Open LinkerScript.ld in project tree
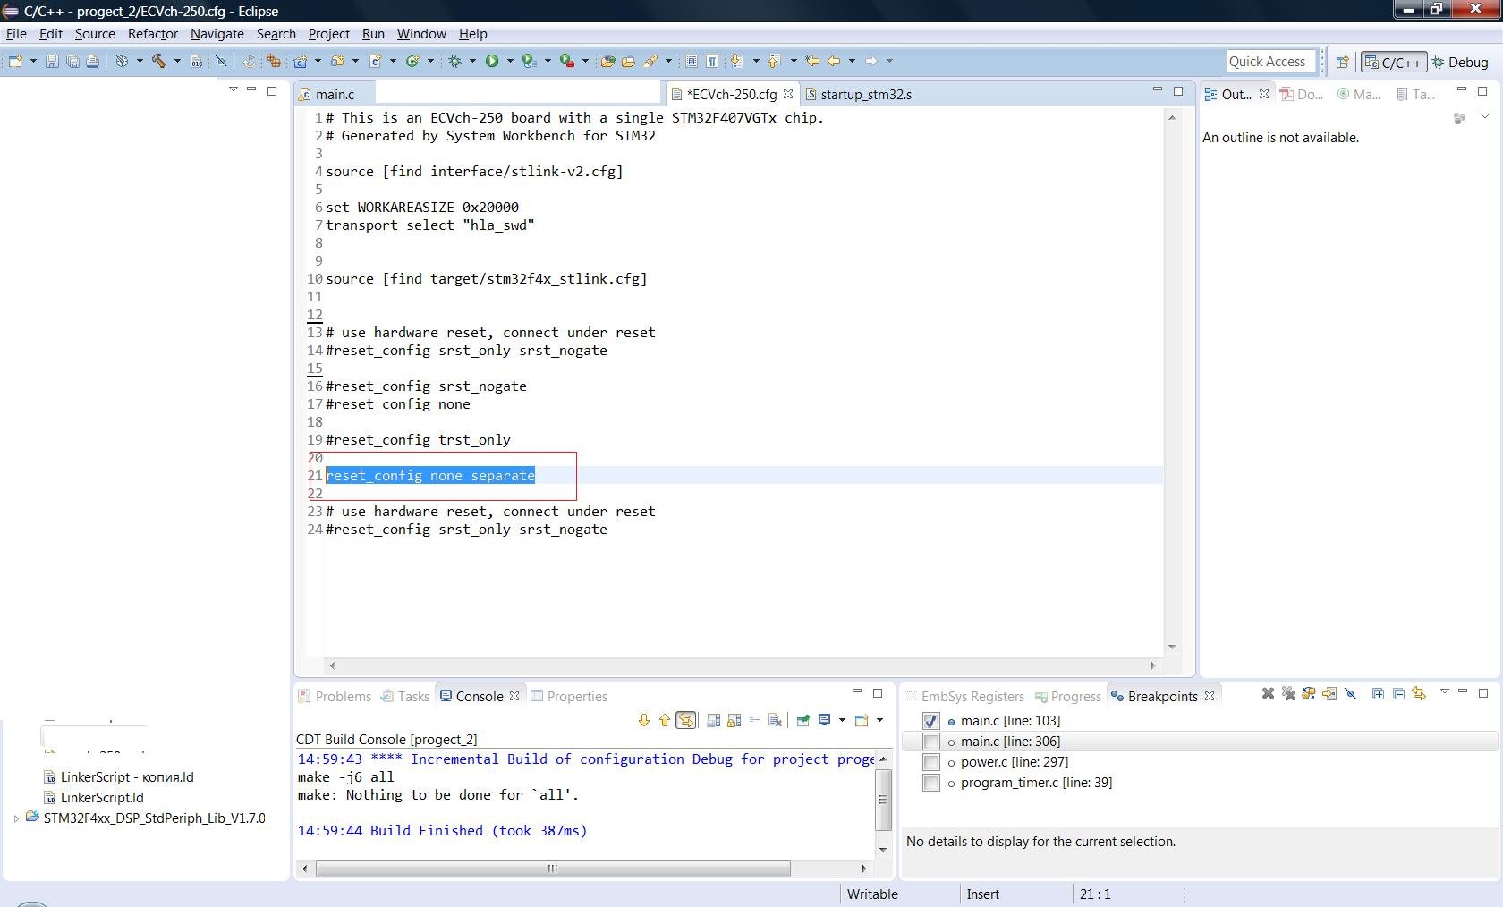 coord(101,798)
